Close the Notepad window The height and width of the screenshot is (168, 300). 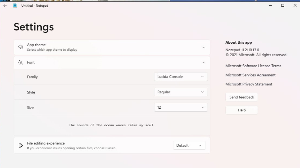point(295,6)
